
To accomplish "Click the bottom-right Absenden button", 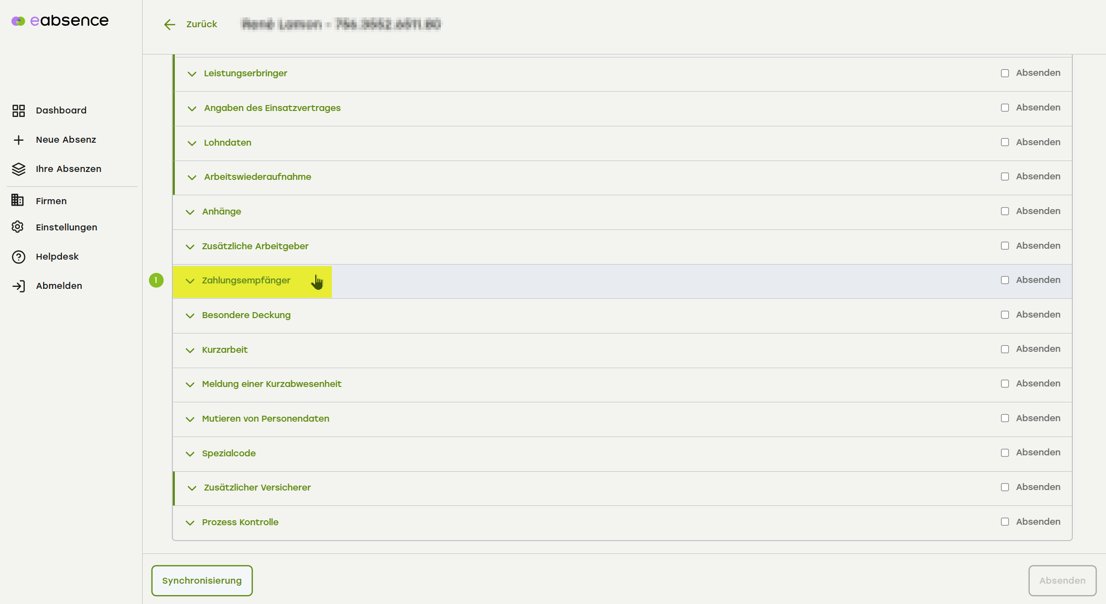I will tap(1062, 581).
